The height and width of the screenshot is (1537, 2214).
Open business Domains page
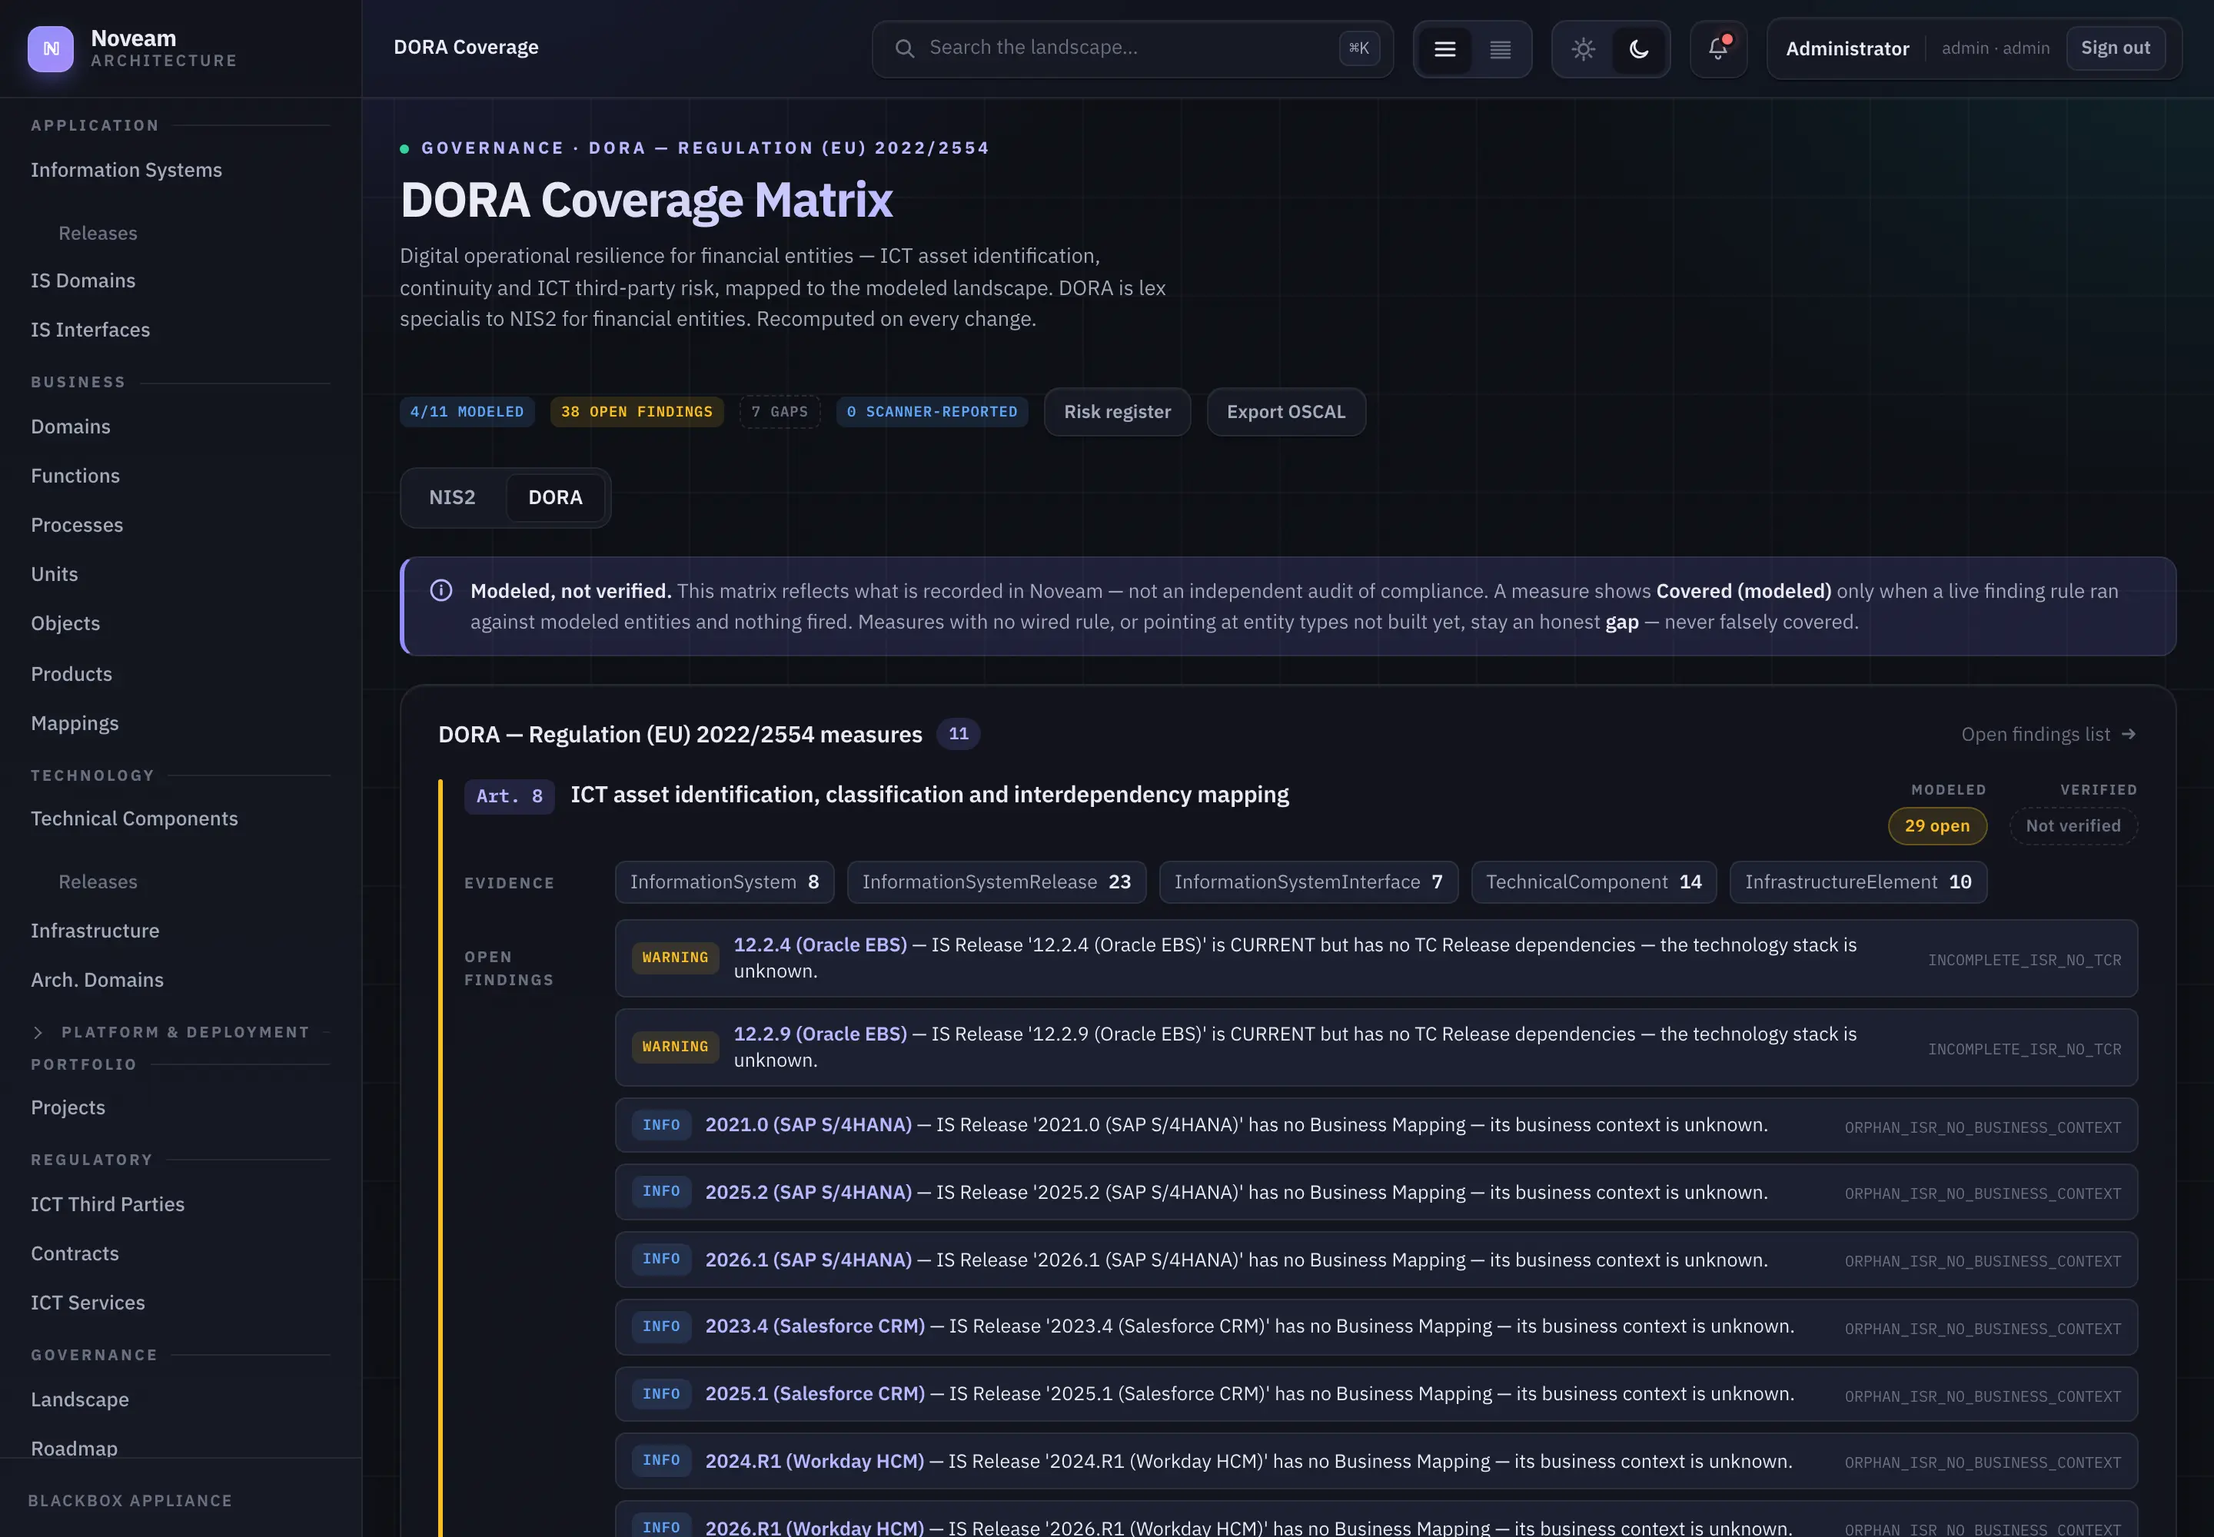70,427
